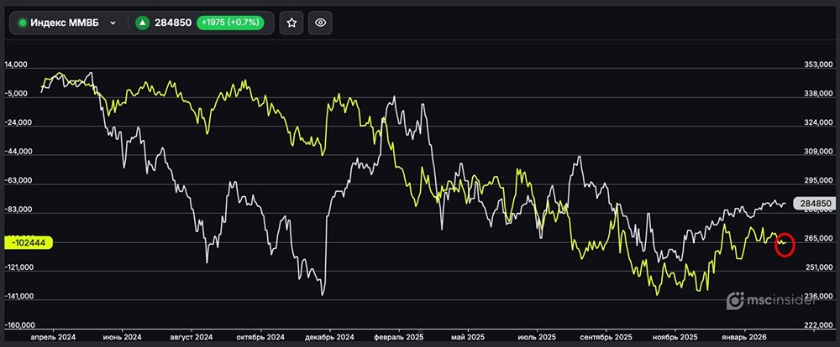
Task: Click the апрель 2024 date label
Action: pyautogui.click(x=53, y=335)
